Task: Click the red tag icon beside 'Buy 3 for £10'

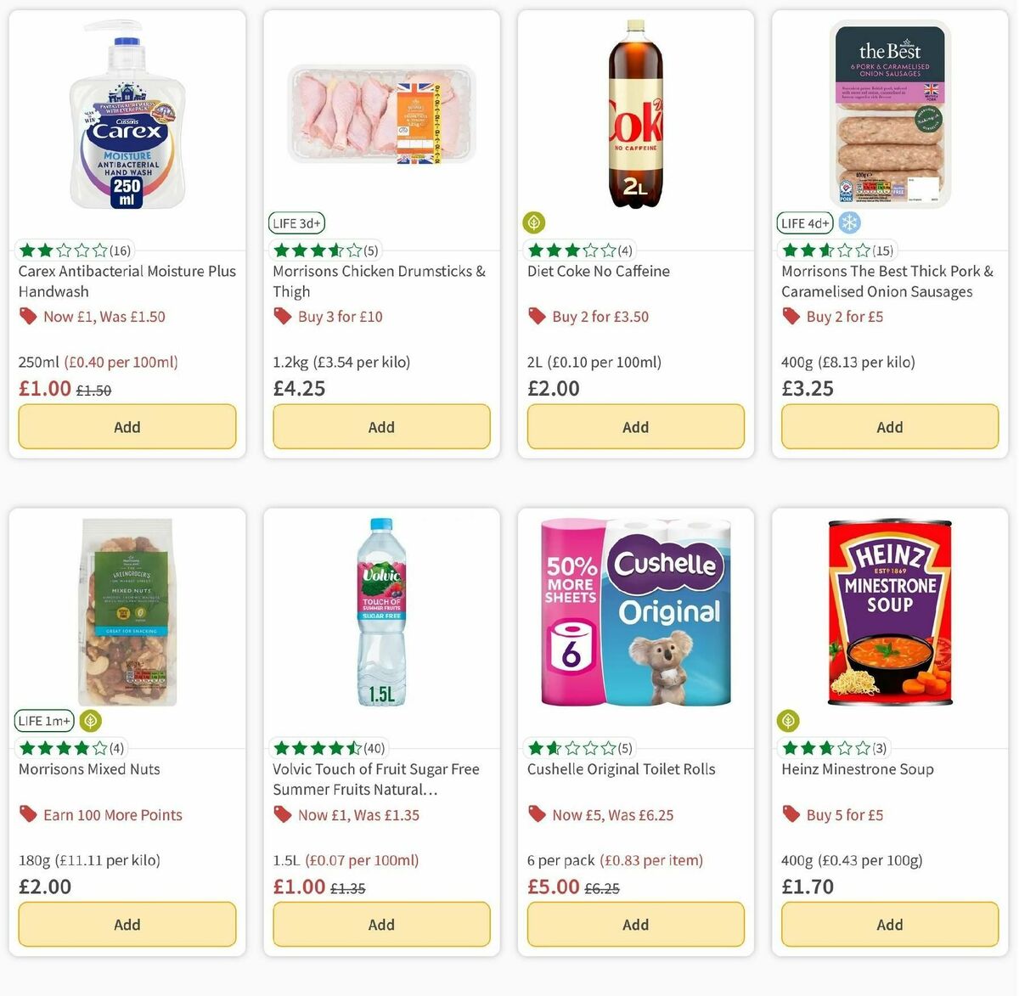Action: (281, 316)
